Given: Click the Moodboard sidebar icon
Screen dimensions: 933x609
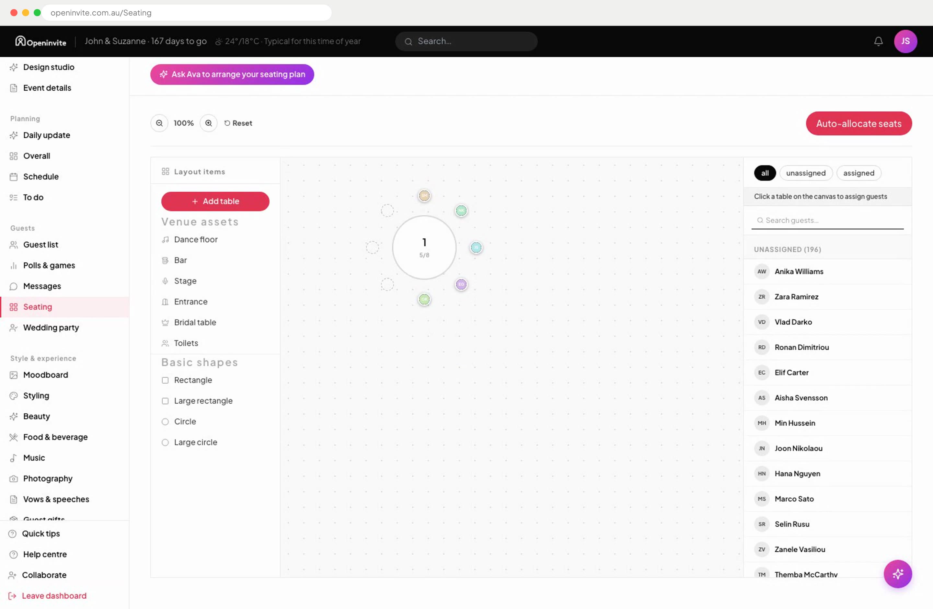Looking at the screenshot, I should click(x=14, y=375).
